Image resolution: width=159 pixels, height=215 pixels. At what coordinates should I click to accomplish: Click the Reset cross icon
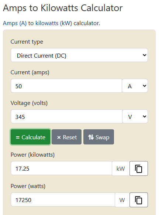(x=59, y=137)
